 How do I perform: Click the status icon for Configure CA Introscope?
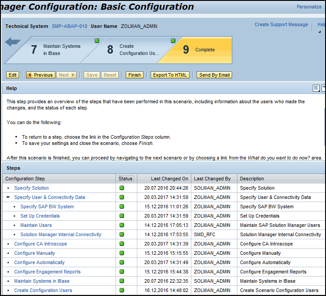[122, 244]
